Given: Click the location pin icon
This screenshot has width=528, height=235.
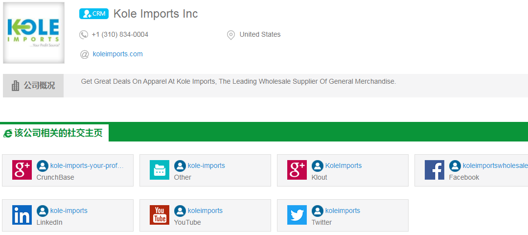Looking at the screenshot, I should [x=231, y=35].
